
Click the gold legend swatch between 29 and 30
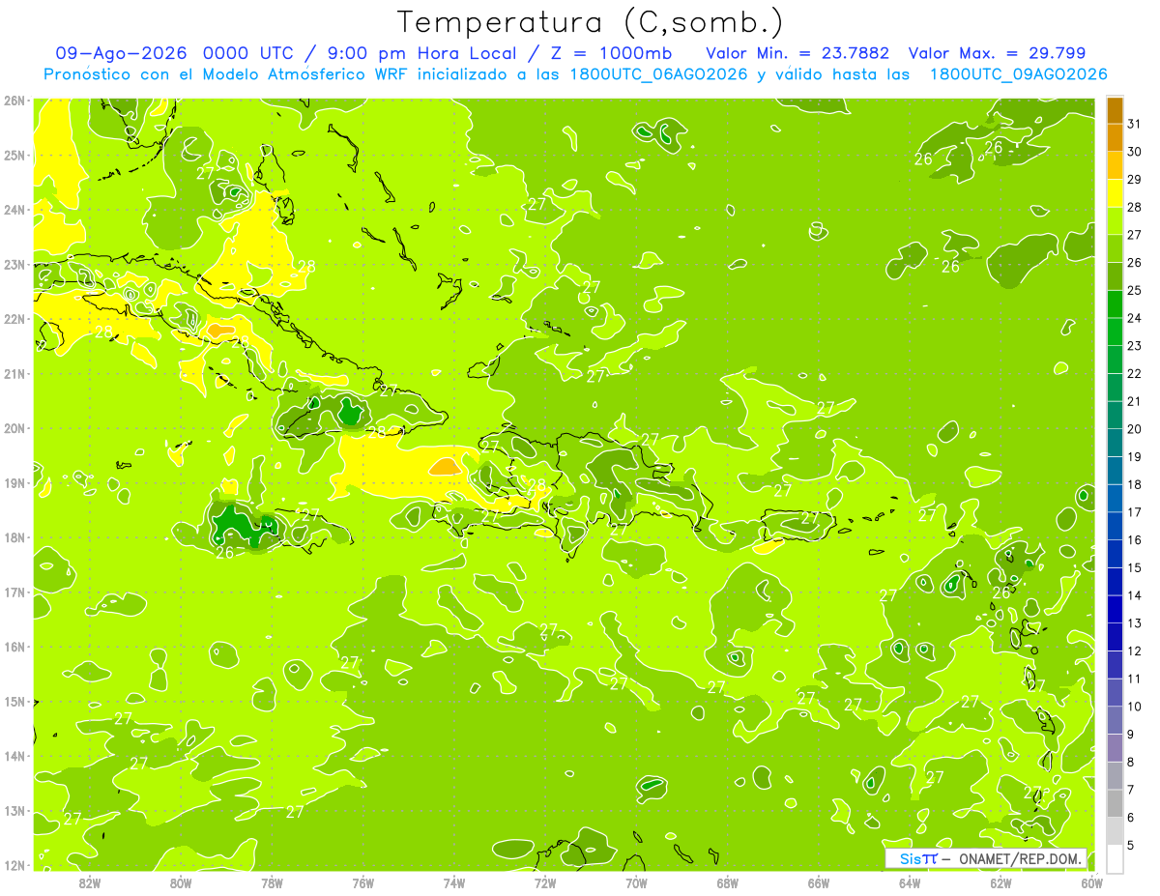point(1115,165)
